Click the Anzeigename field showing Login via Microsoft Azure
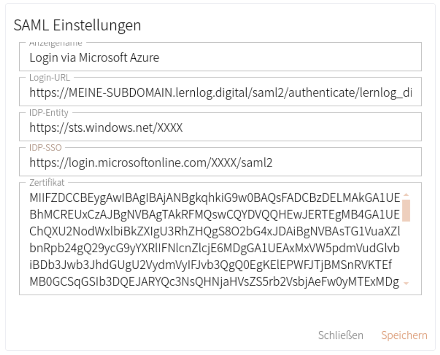The image size is (440, 355). (220, 58)
